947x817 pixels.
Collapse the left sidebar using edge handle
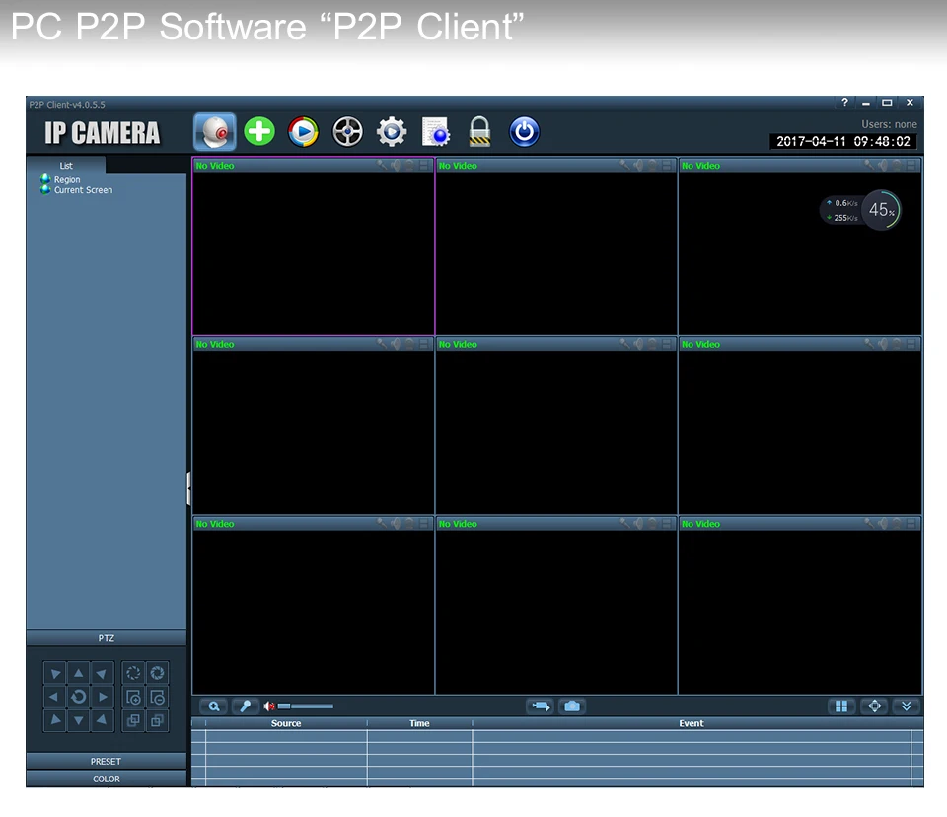[x=188, y=488]
